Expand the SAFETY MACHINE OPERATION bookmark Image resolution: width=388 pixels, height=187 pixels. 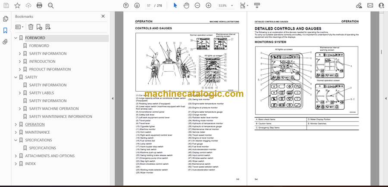[x=20, y=109]
